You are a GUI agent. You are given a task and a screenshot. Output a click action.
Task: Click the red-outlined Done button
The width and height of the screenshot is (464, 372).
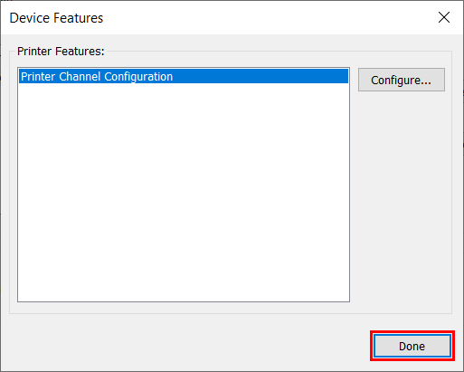[412, 346]
